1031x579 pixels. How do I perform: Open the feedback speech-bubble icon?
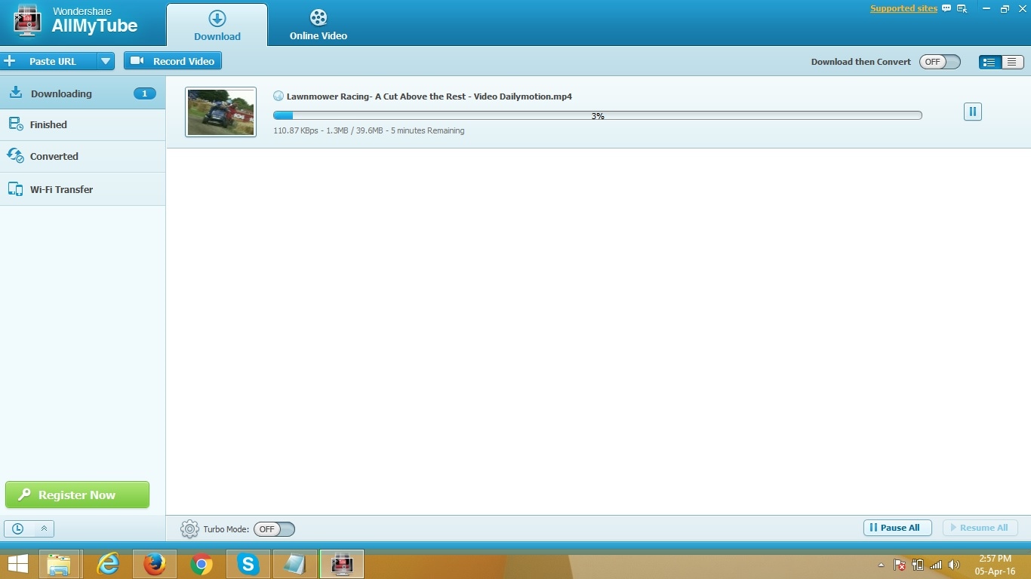coord(946,9)
